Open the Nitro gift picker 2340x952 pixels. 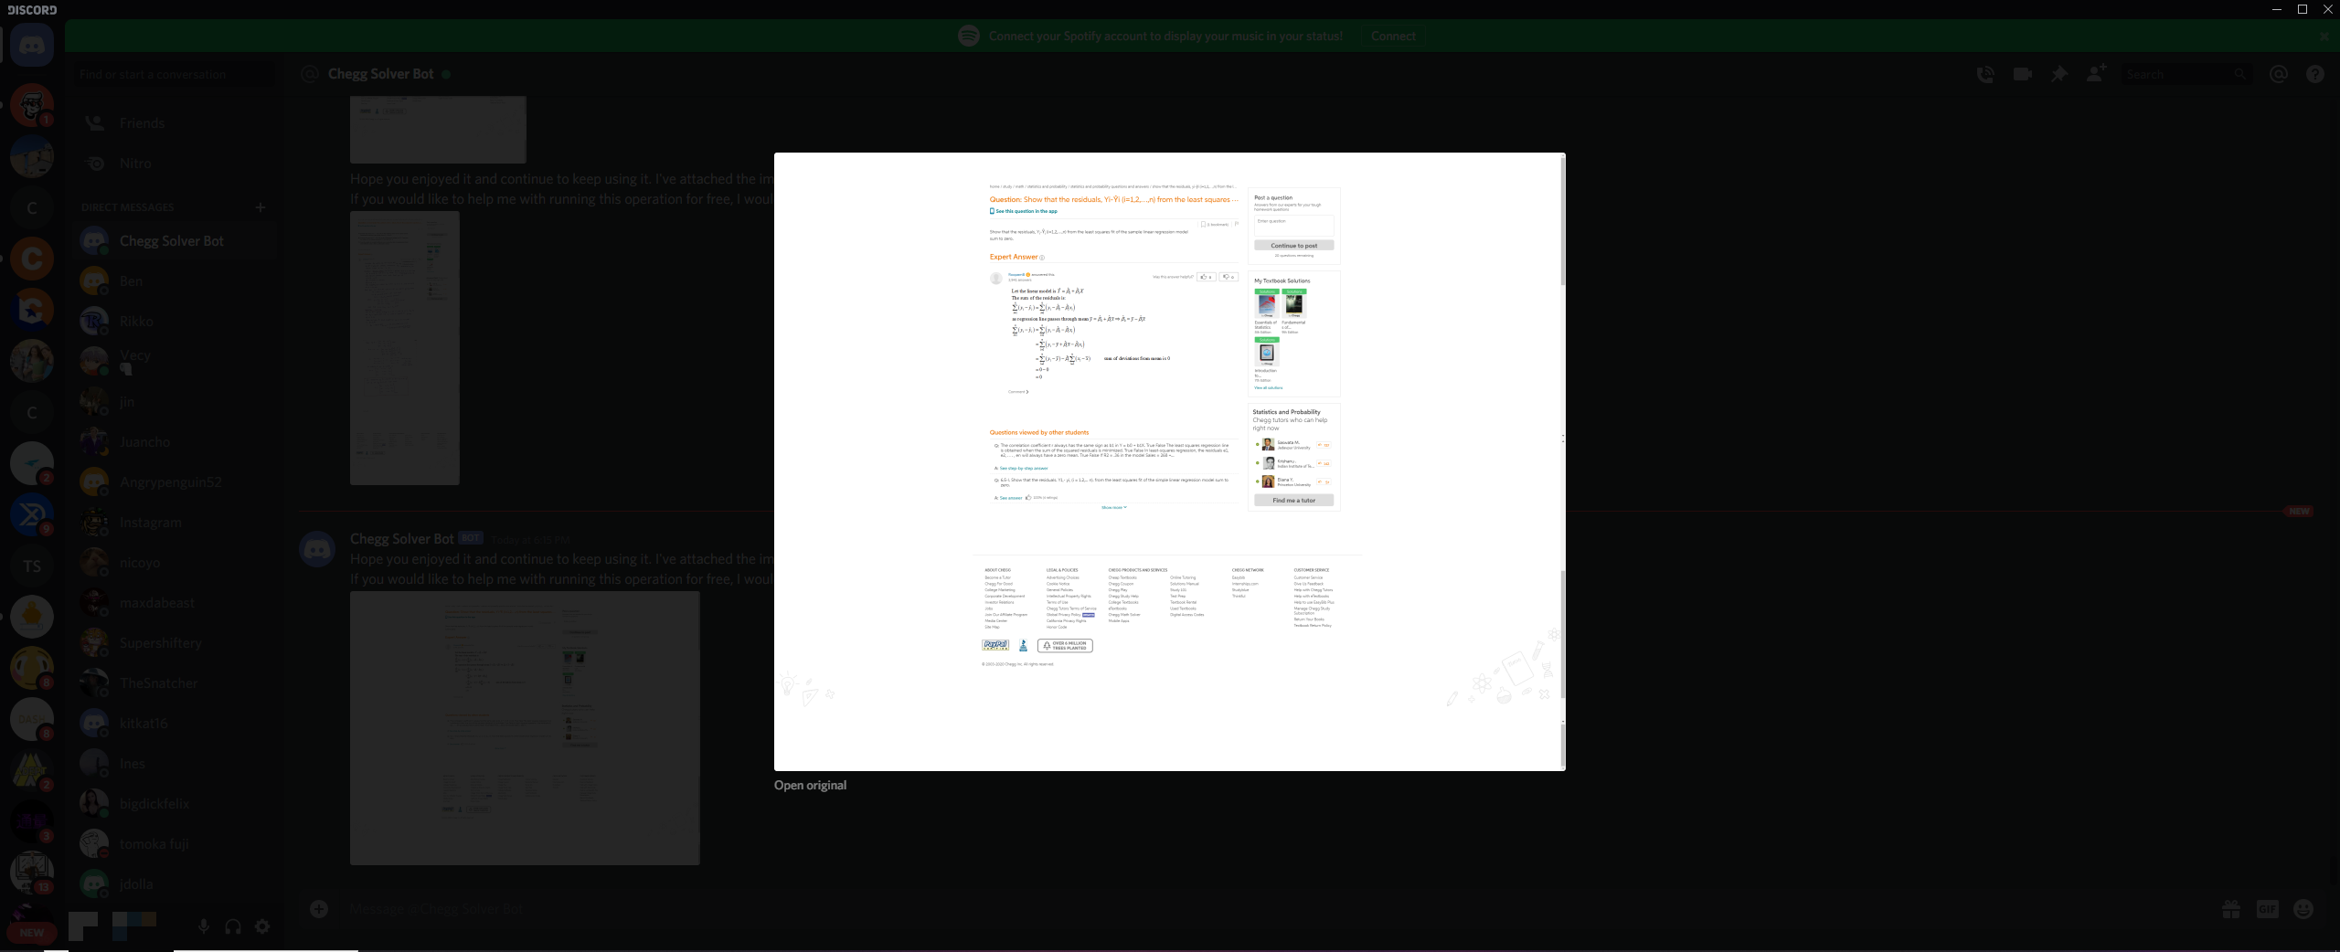click(2231, 908)
